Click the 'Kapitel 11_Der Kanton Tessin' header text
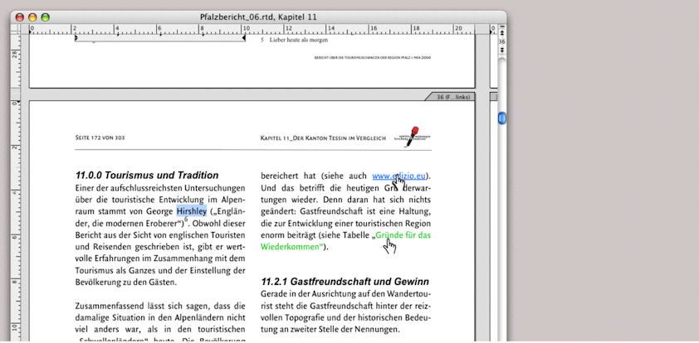This screenshot has height=343, width=699. 323,138
